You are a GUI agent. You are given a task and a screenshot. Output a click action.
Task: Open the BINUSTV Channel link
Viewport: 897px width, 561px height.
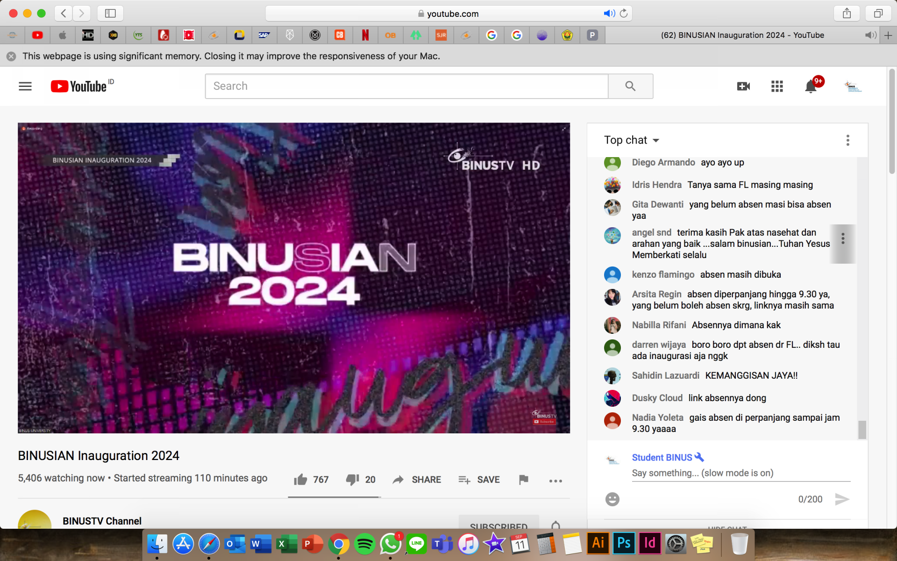(101, 521)
